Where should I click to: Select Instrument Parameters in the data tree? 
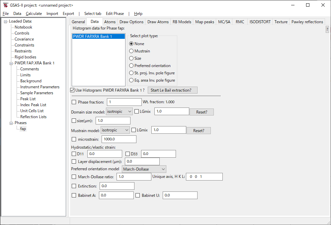(40, 87)
